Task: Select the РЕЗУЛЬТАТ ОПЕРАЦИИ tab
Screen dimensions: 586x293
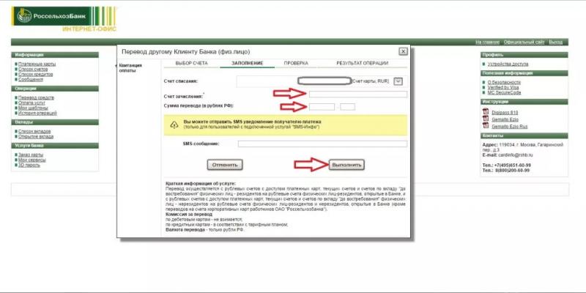Action: (x=362, y=64)
